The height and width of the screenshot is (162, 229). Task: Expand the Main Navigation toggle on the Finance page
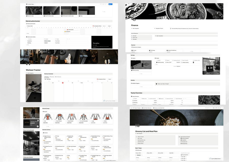(x=132, y=29)
